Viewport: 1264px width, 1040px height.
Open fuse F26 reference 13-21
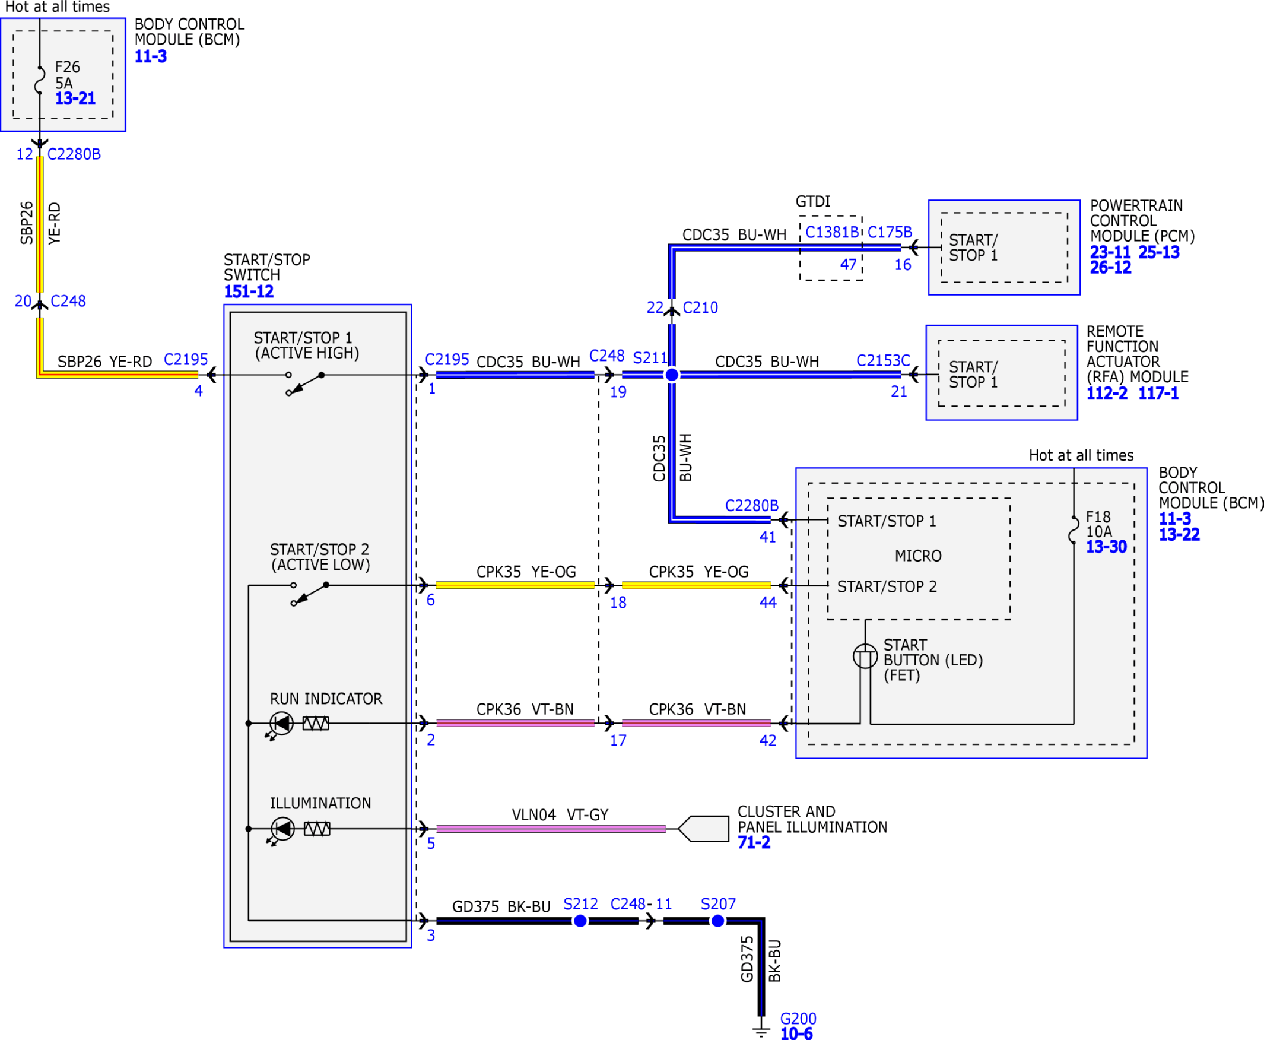(x=75, y=99)
